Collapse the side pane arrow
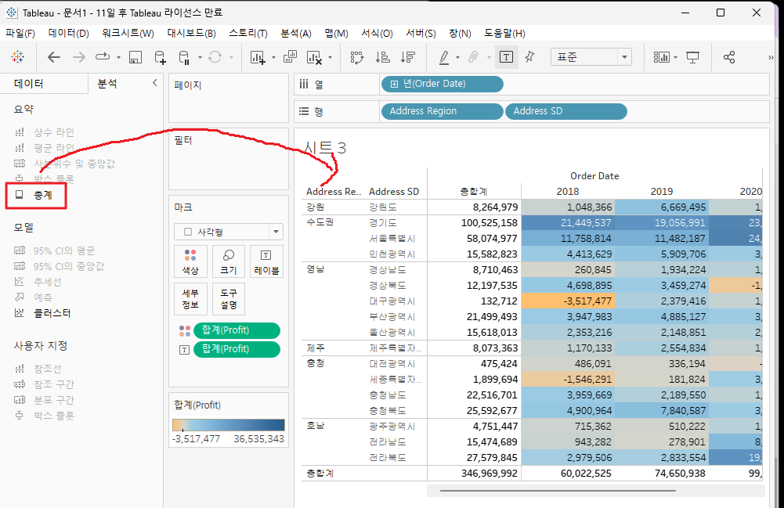Image resolution: width=784 pixels, height=508 pixels. click(x=154, y=83)
